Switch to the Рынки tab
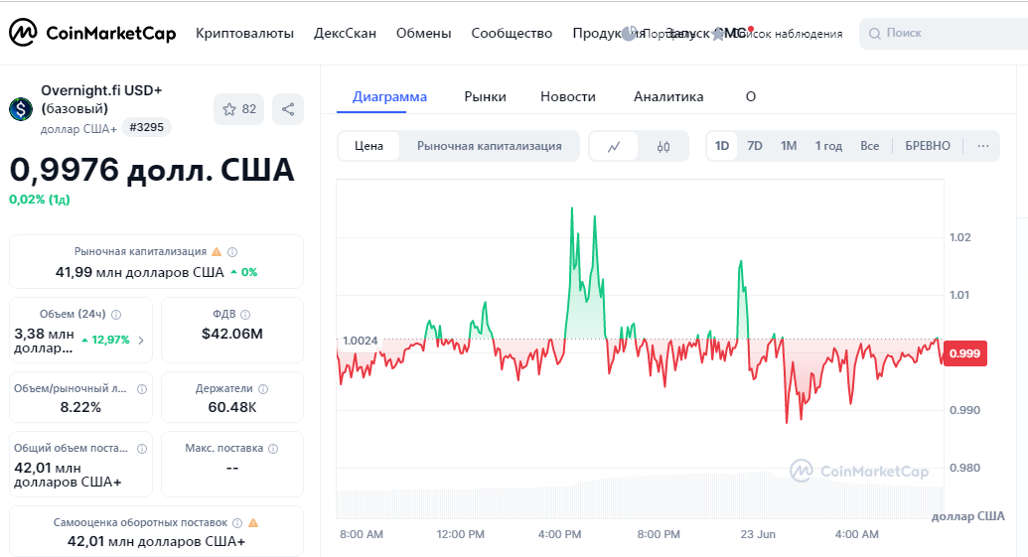Viewport: 1028px width, 557px height. (x=485, y=97)
